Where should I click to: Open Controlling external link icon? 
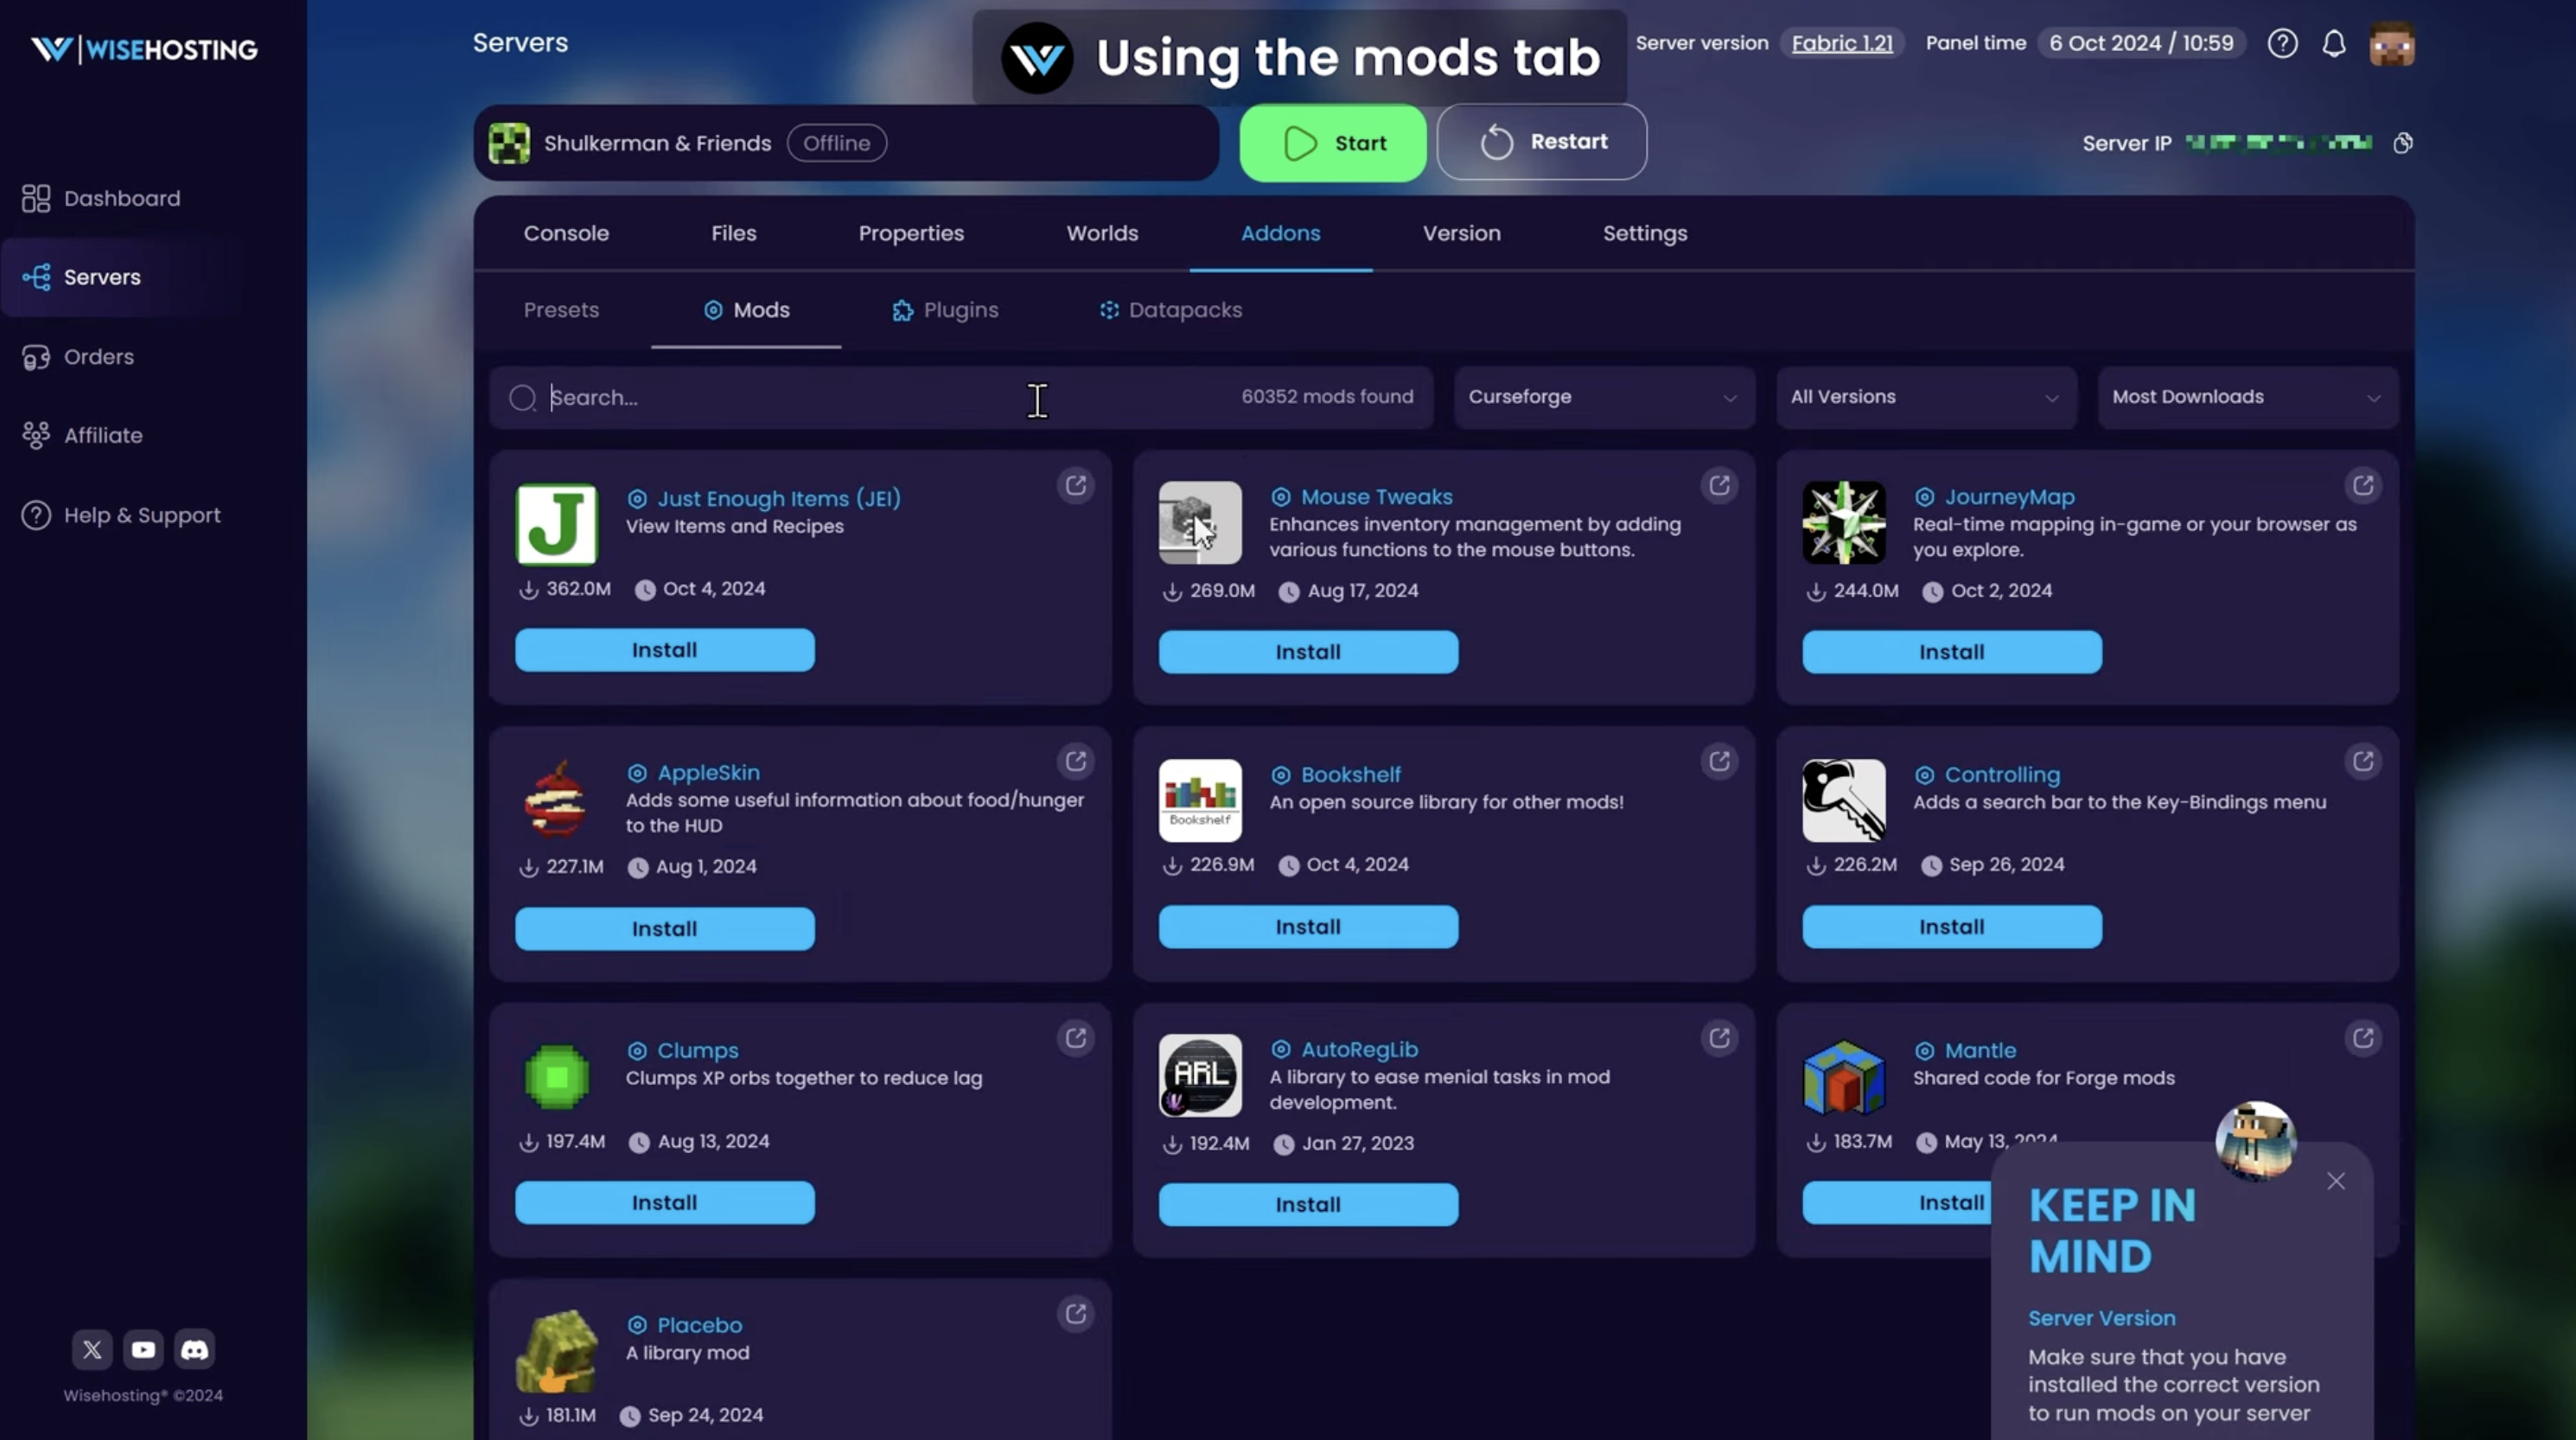(2363, 761)
